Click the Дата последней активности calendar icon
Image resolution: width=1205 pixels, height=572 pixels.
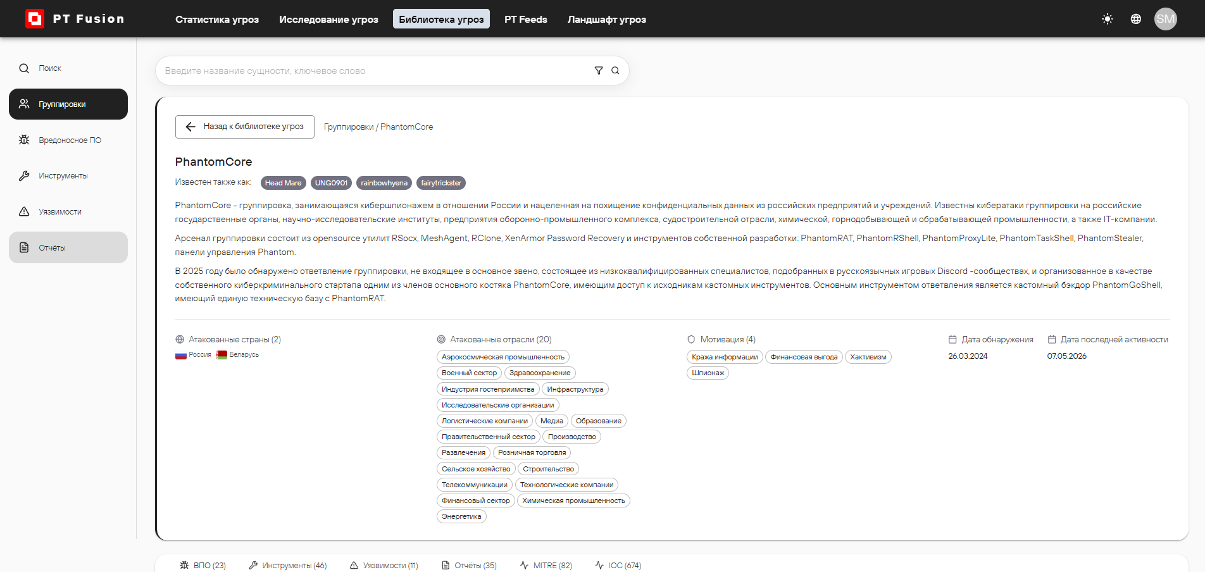click(1052, 340)
